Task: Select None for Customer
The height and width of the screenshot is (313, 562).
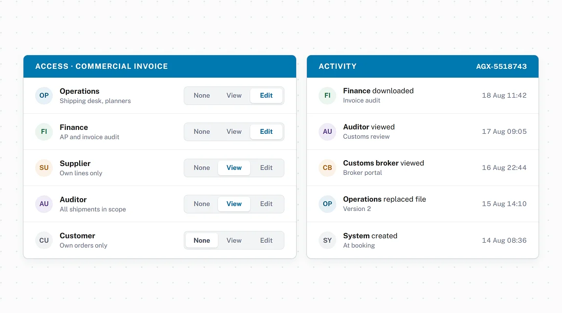Action: click(202, 240)
